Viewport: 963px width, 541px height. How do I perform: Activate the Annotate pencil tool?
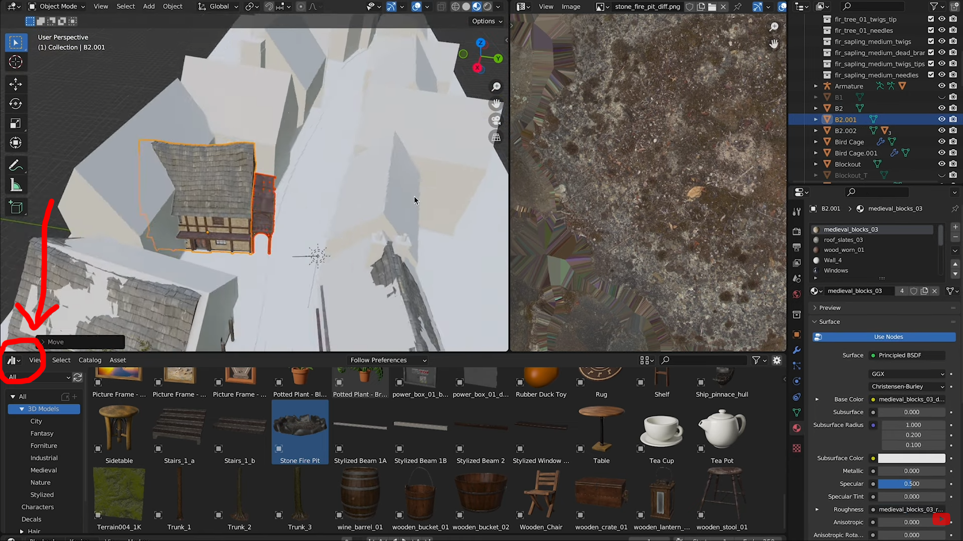point(16,165)
